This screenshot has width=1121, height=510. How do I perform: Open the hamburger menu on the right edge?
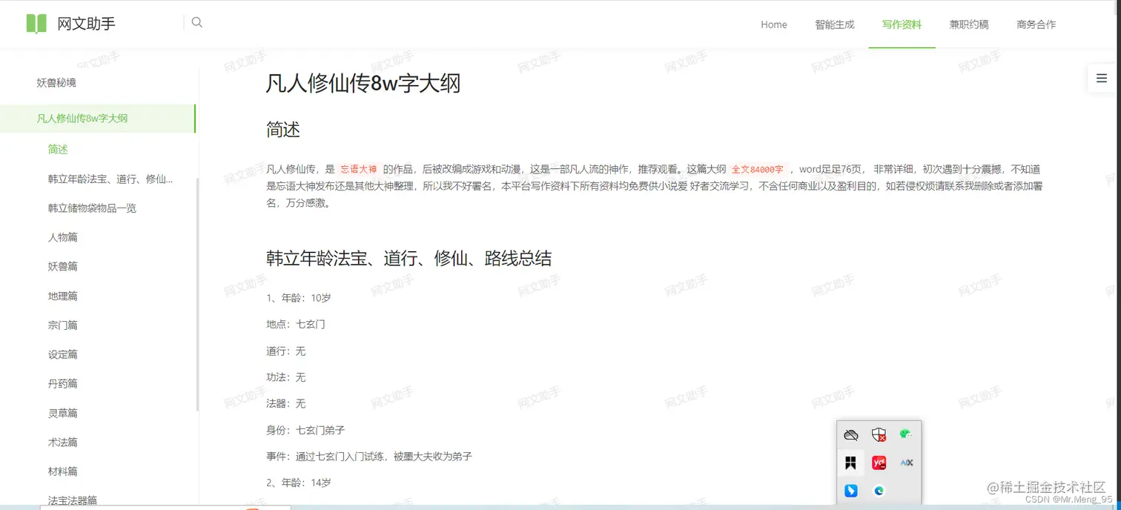pyautogui.click(x=1102, y=79)
